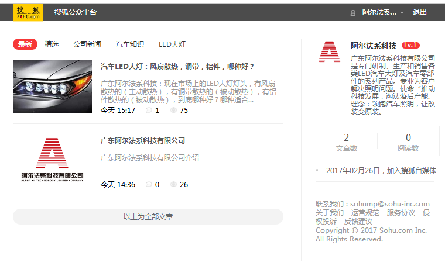Click the eye icon beside 26 views

point(173,184)
